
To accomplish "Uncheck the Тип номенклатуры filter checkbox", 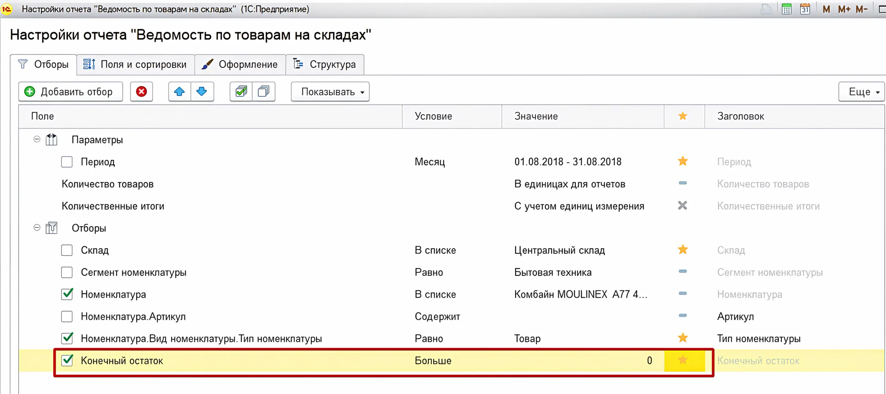I will [x=67, y=338].
